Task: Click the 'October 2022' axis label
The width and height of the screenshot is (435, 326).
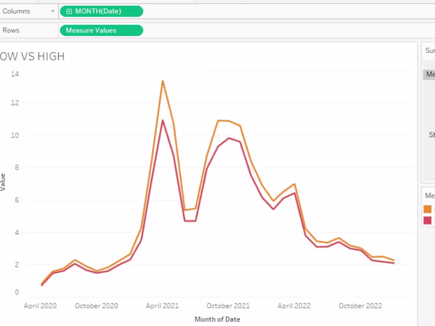Action: click(361, 306)
